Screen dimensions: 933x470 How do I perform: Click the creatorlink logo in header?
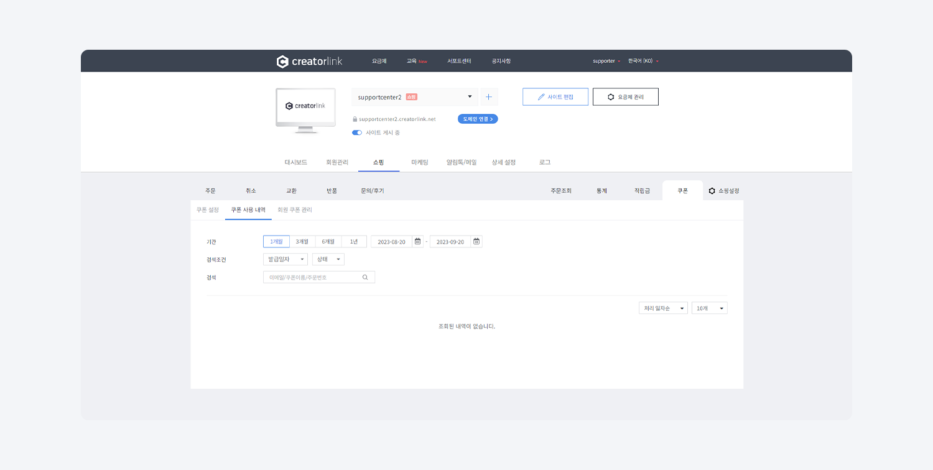[309, 62]
